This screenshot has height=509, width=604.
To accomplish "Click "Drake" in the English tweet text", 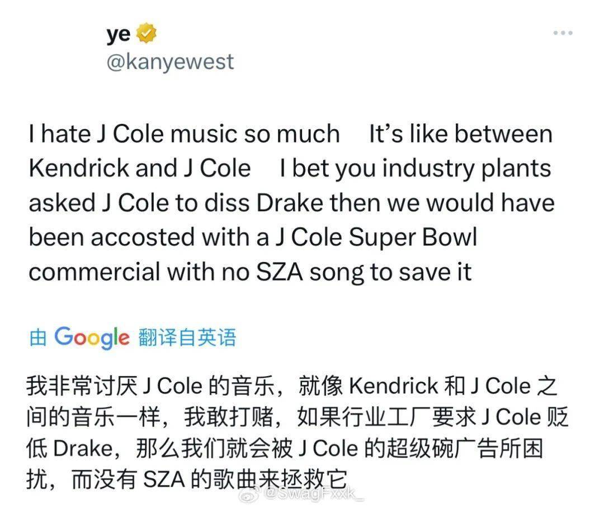I will (x=291, y=203).
